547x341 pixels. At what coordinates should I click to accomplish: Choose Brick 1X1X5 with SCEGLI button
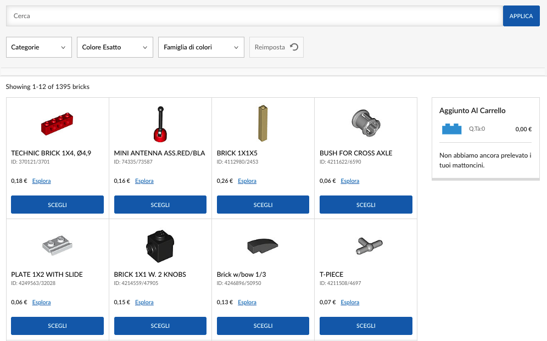pyautogui.click(x=263, y=205)
